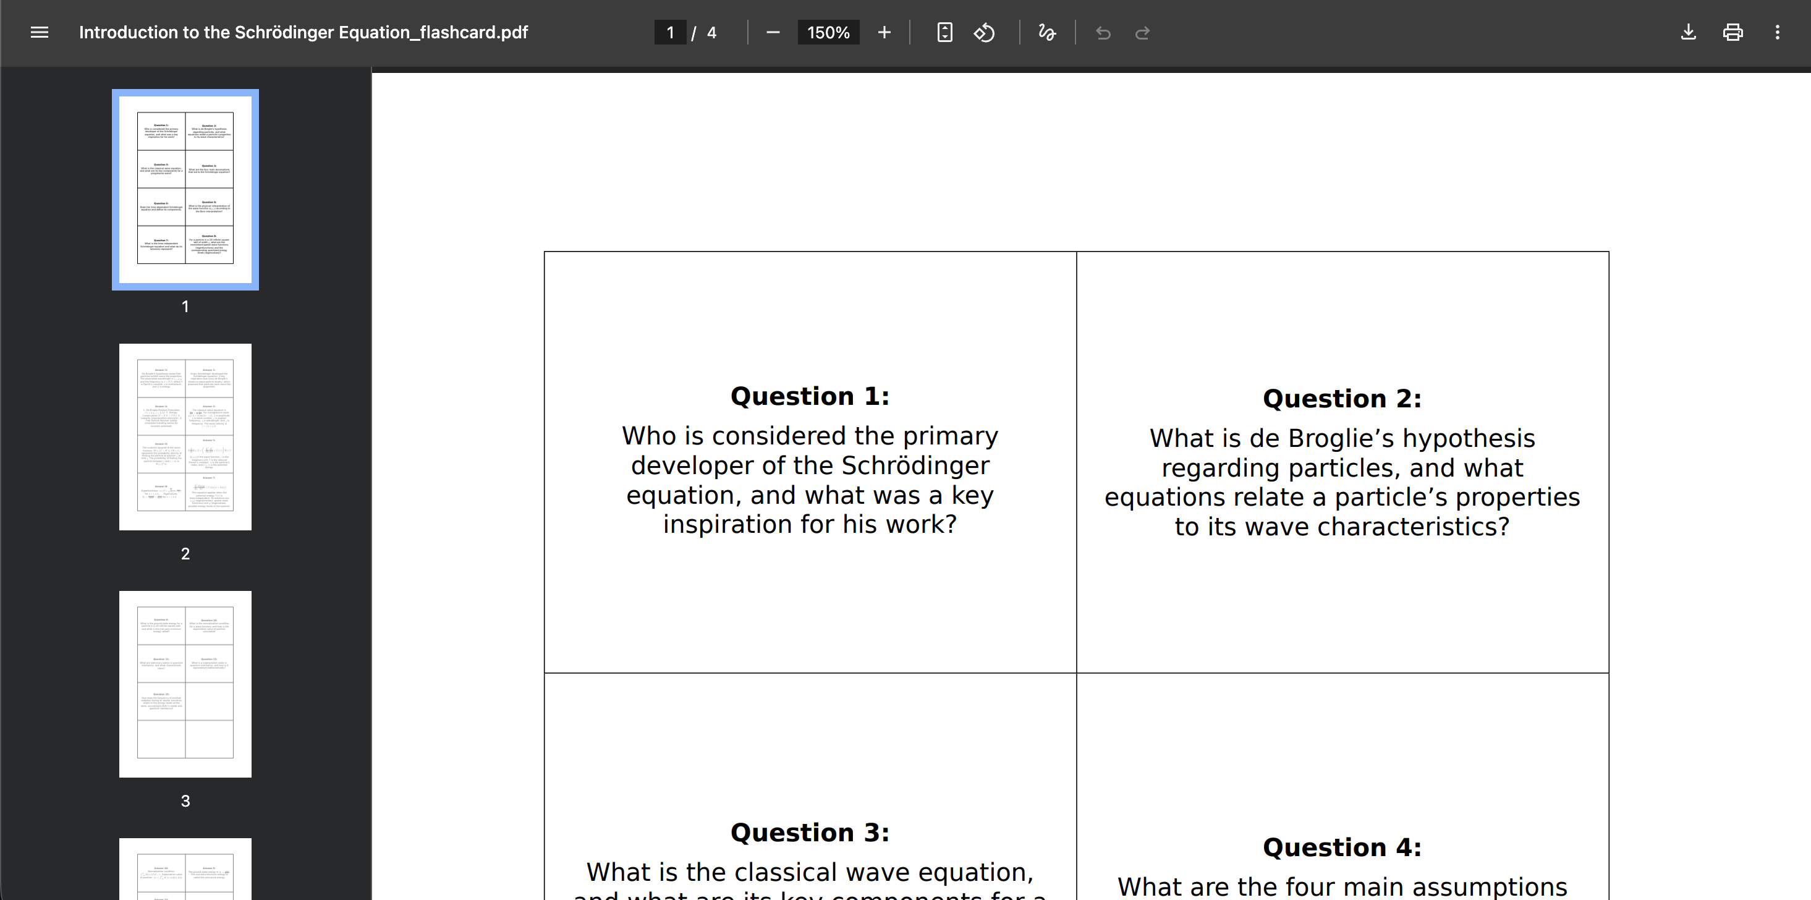Rotate the document counterclockwise
Image resolution: width=1811 pixels, height=900 pixels.
(x=984, y=32)
